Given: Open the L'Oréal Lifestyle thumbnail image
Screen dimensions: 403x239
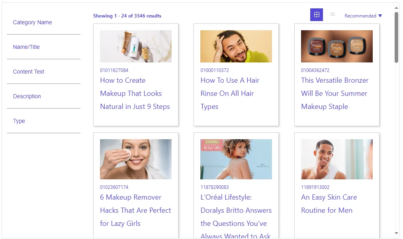Looking at the screenshot, I should [x=236, y=159].
